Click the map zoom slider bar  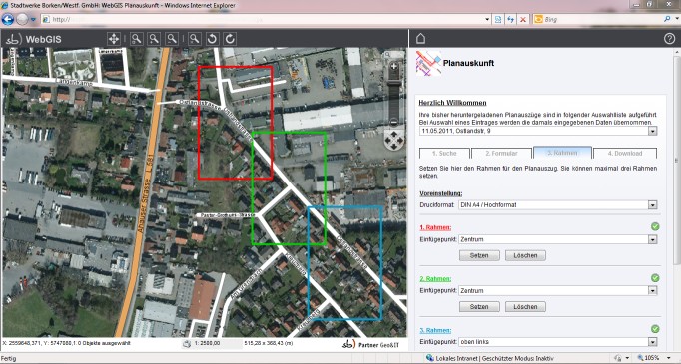point(393,95)
